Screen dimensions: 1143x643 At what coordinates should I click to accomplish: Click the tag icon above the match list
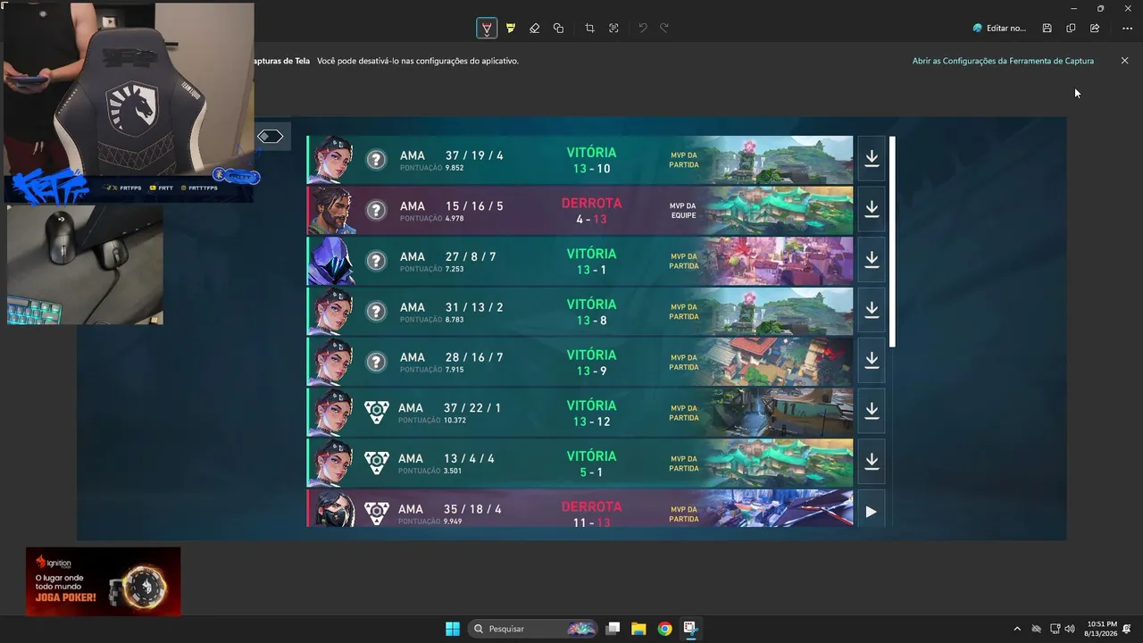click(270, 137)
